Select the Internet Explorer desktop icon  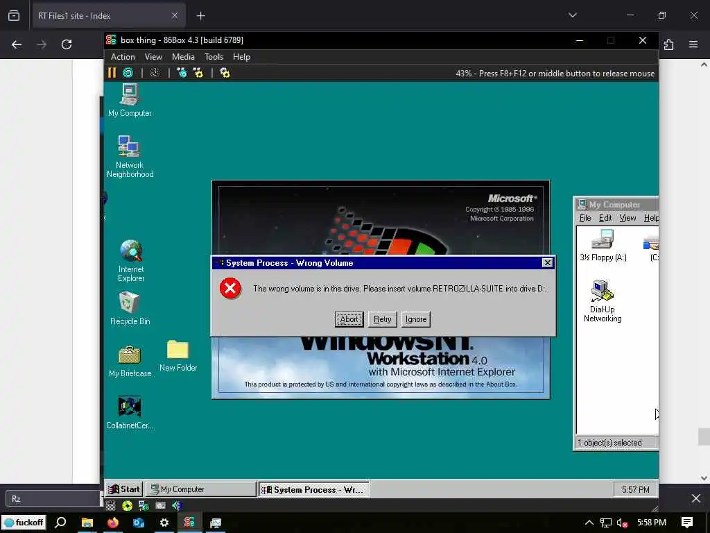(131, 261)
